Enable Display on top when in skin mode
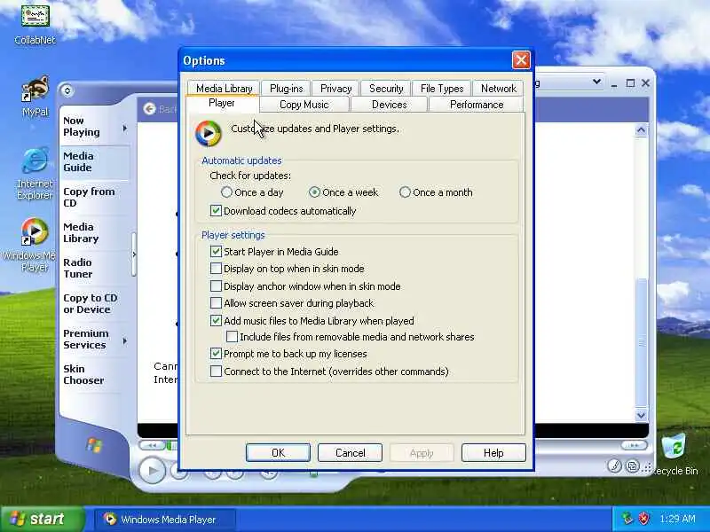This screenshot has width=710, height=532. tap(287, 269)
